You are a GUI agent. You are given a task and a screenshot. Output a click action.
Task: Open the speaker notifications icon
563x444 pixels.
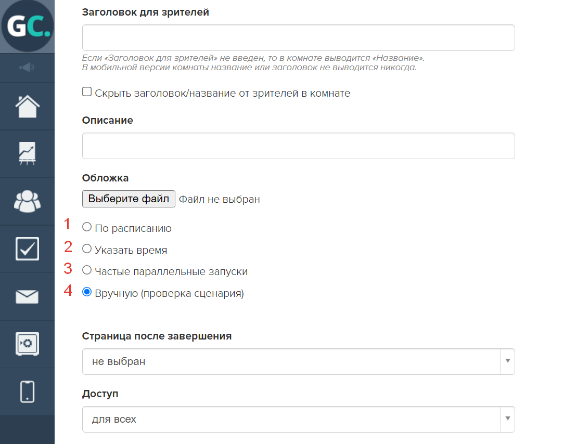pyautogui.click(x=27, y=67)
